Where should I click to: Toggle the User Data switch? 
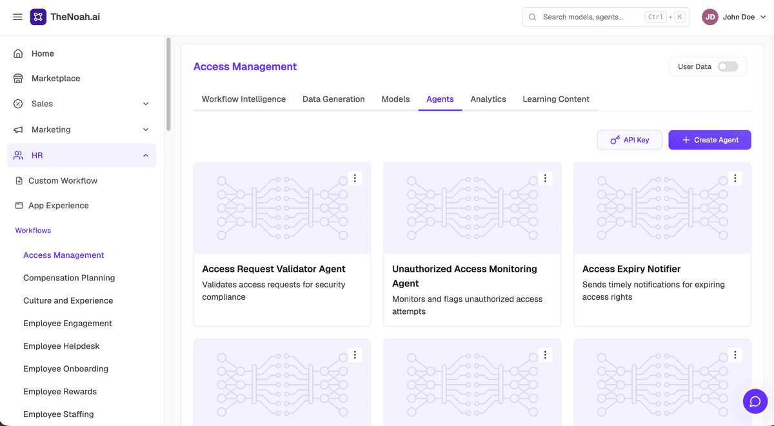(x=728, y=67)
